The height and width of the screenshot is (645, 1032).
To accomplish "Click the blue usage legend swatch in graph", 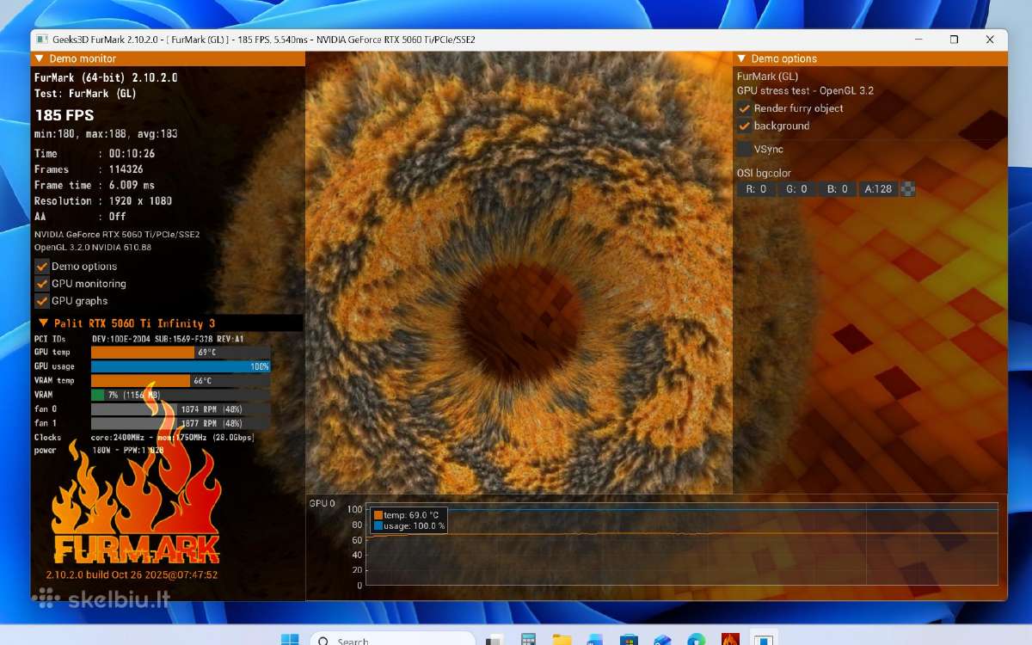I will pos(378,525).
